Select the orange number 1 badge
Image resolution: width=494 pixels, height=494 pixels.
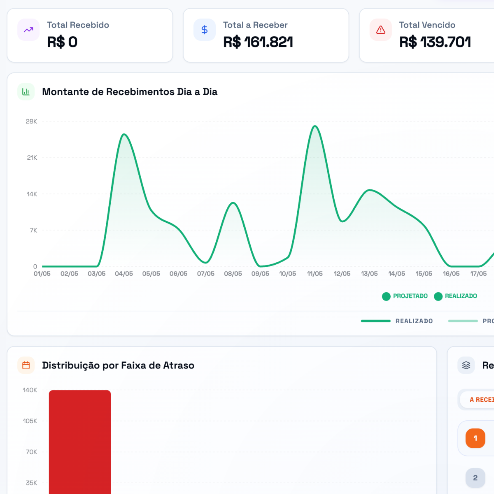475,438
